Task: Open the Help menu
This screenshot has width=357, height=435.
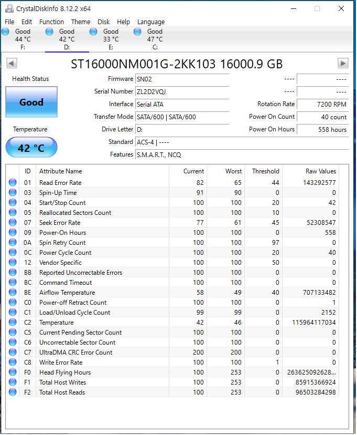Action: click(x=123, y=22)
